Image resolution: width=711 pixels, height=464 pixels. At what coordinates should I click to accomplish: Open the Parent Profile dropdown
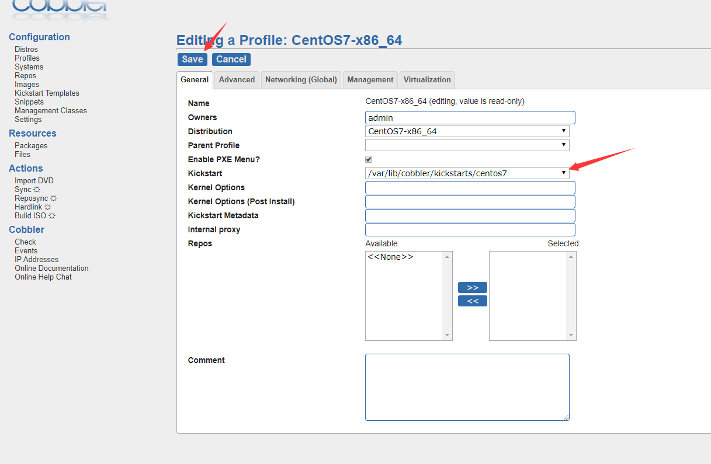point(467,145)
